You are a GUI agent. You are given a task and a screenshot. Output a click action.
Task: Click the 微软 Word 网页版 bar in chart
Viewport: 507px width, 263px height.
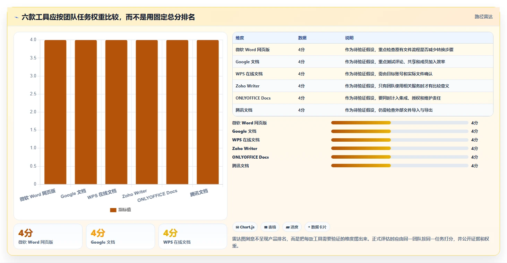(x=55, y=112)
